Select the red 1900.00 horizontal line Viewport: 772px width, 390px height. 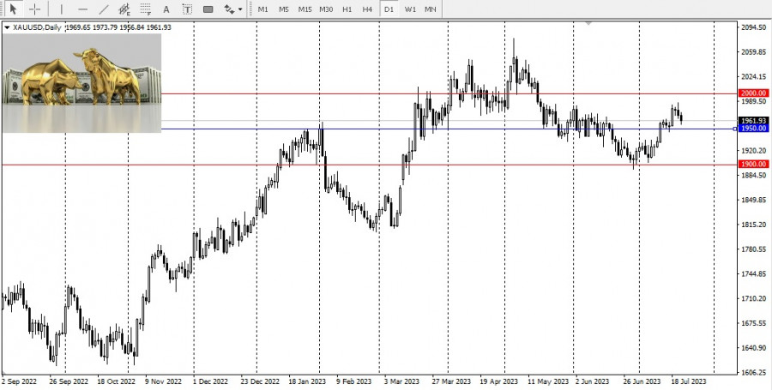[369, 165]
